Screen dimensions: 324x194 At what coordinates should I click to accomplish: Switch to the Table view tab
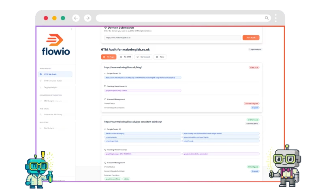[160, 57]
